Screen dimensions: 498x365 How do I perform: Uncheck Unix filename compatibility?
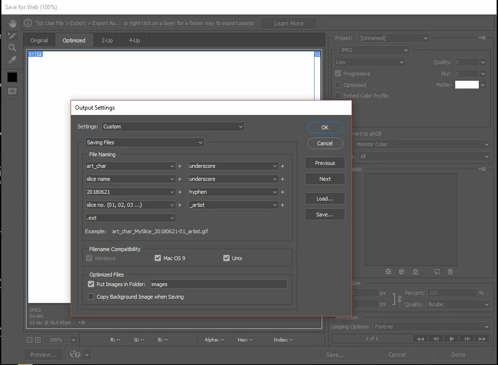coord(226,258)
